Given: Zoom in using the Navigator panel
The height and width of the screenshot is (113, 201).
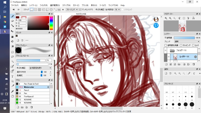Looking at the screenshot, I should click(166, 18).
